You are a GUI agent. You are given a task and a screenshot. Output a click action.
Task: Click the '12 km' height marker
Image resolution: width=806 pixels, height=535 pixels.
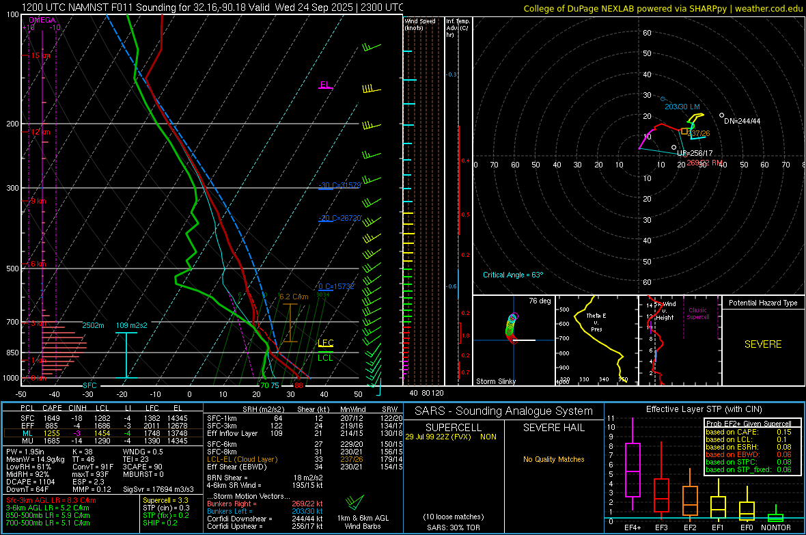coord(40,132)
